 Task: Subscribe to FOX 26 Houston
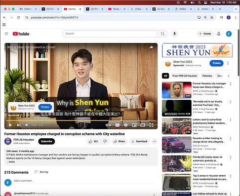pyautogui.click(x=47, y=141)
